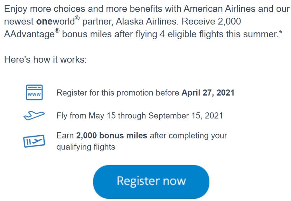Click the boarding pass ticket icon

pyautogui.click(x=34, y=141)
